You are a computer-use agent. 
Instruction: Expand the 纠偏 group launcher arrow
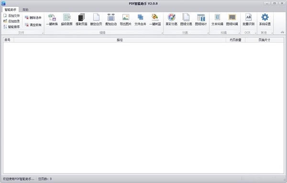pyautogui.click(x=239, y=33)
